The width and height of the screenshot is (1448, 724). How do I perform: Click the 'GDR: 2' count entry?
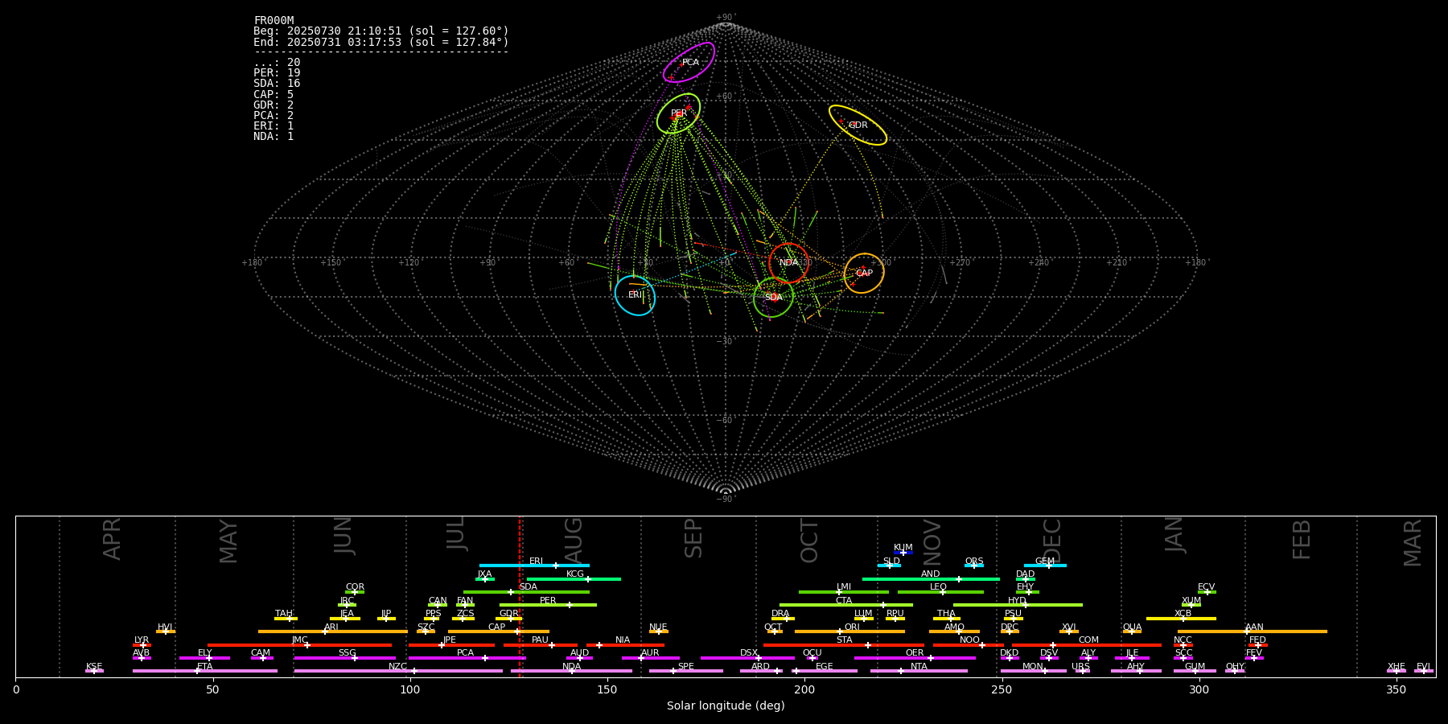tap(274, 105)
